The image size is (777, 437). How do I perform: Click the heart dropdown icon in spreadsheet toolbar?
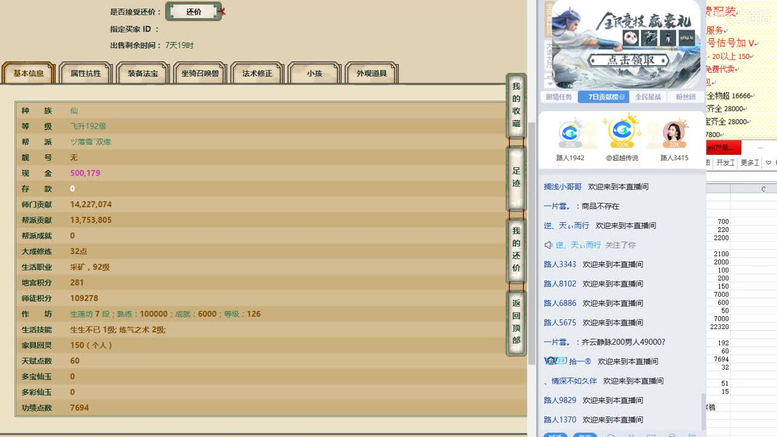(x=769, y=163)
